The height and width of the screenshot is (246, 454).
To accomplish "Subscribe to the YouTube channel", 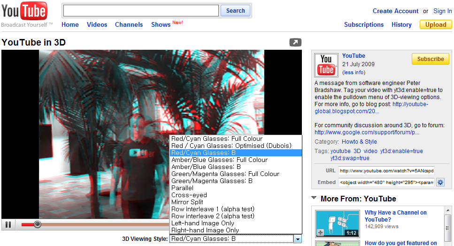I will (x=431, y=59).
